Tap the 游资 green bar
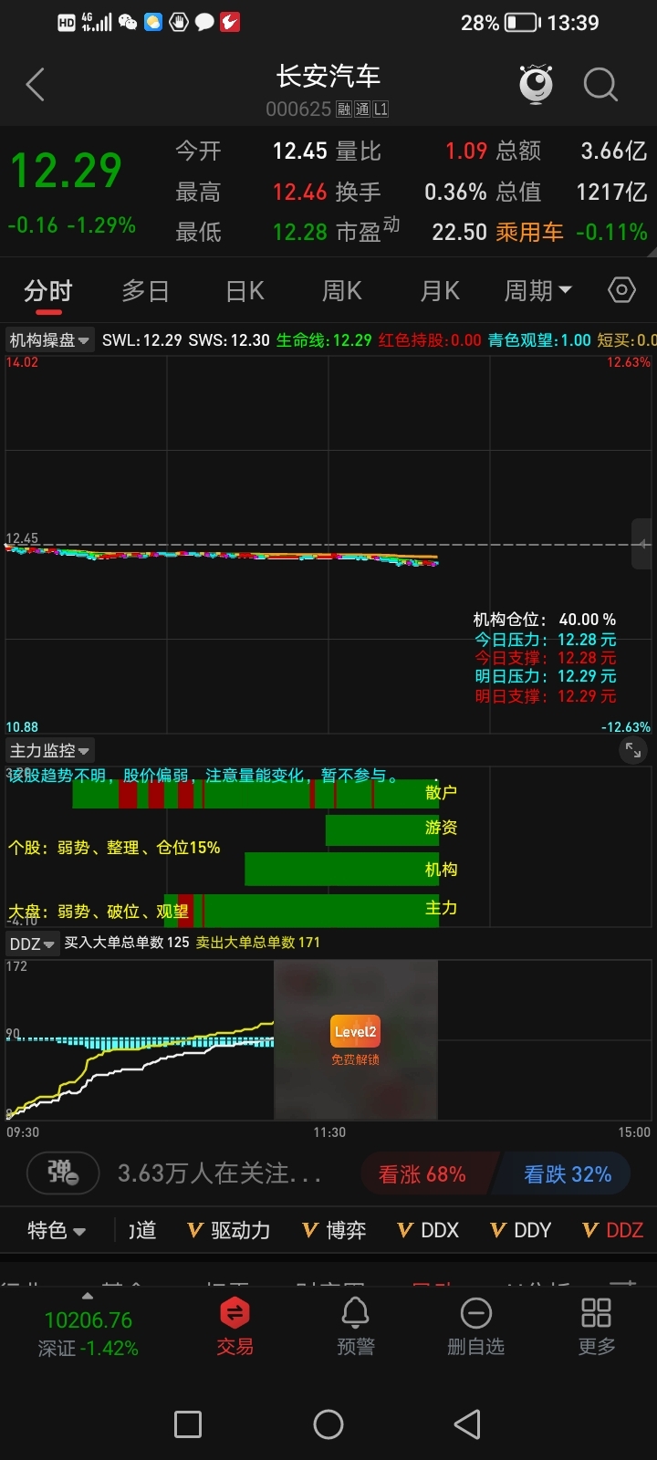The image size is (657, 1460). (382, 829)
